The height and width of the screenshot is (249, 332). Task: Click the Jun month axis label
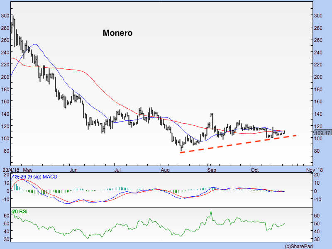coord(73,170)
